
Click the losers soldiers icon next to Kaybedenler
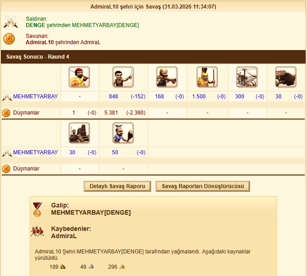point(37,232)
